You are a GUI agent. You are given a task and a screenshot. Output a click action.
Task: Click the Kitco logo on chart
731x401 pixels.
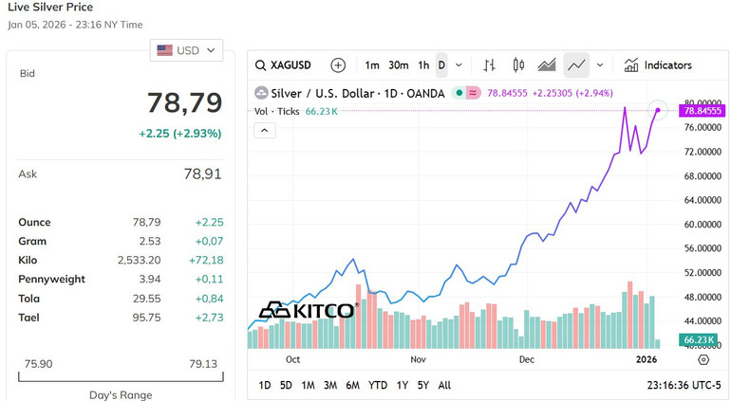click(307, 310)
